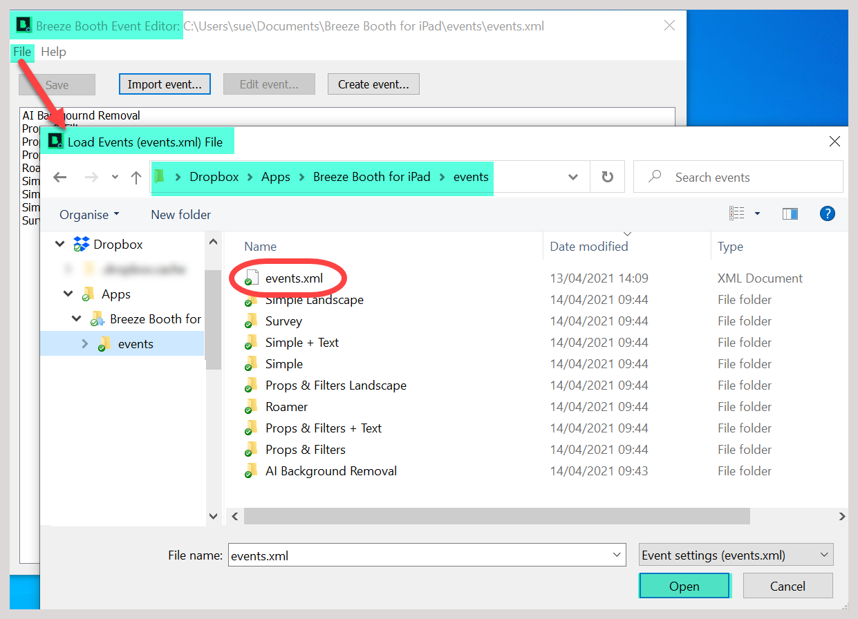Click the folder icon in the address bar
Image resolution: width=858 pixels, height=619 pixels.
[160, 177]
